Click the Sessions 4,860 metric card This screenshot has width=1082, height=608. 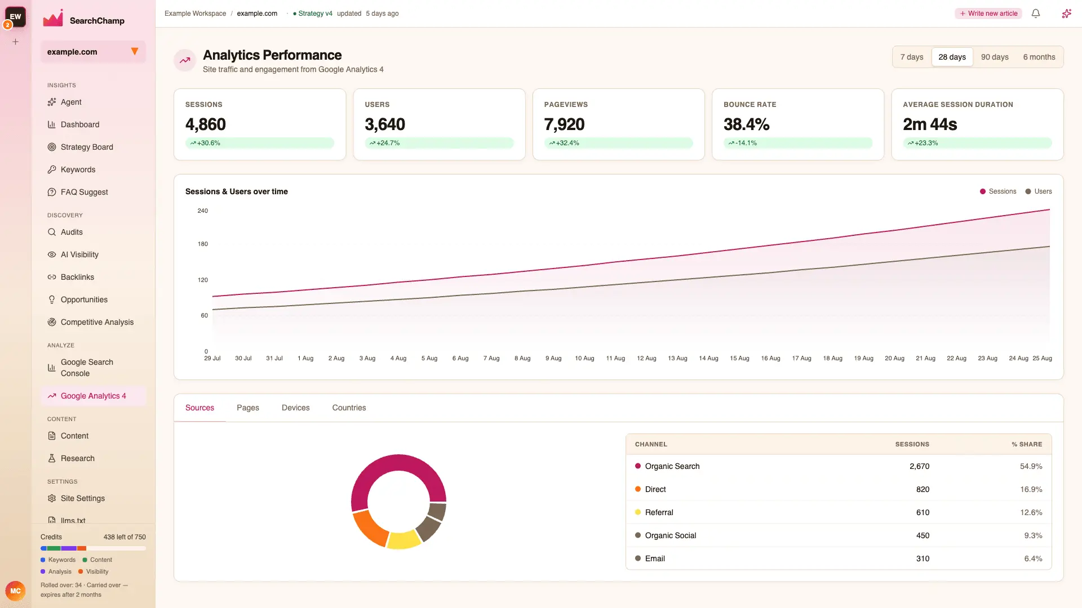260,124
